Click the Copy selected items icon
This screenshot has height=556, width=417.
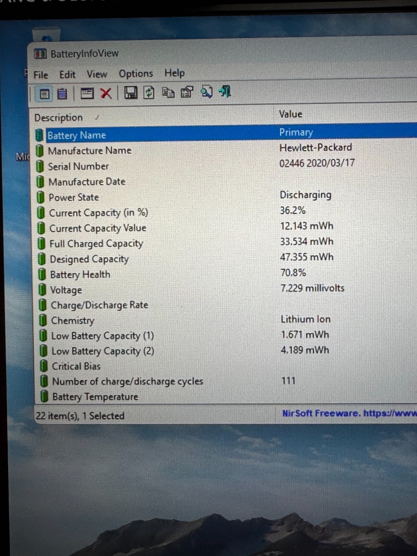click(x=168, y=92)
